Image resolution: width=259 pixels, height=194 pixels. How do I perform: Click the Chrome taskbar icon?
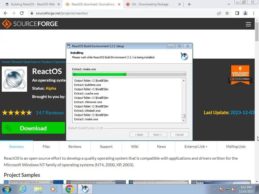[69, 189]
